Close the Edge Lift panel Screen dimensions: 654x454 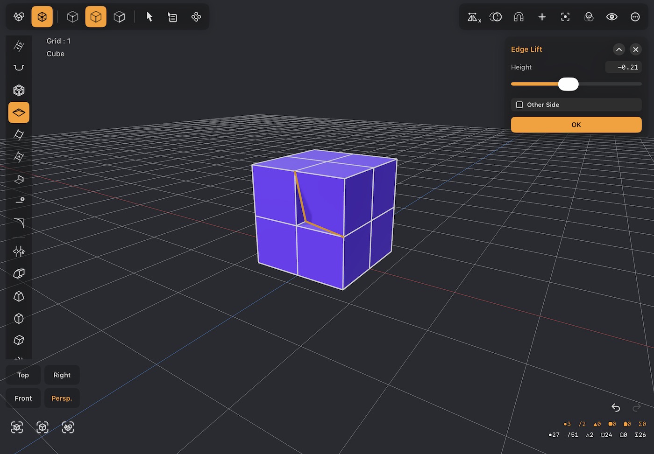coord(636,49)
